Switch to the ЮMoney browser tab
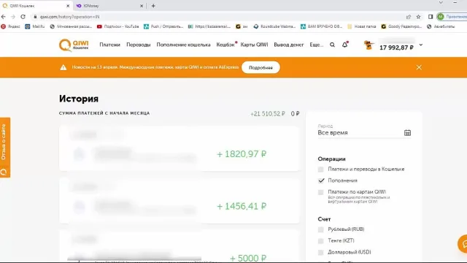 pyautogui.click(x=109, y=6)
